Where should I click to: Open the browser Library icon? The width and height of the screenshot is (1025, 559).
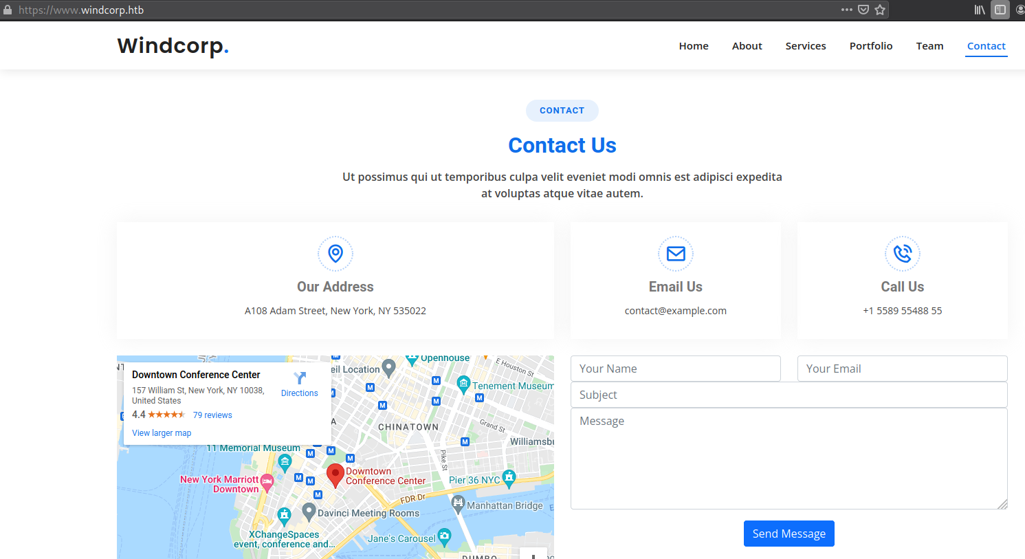tap(980, 10)
